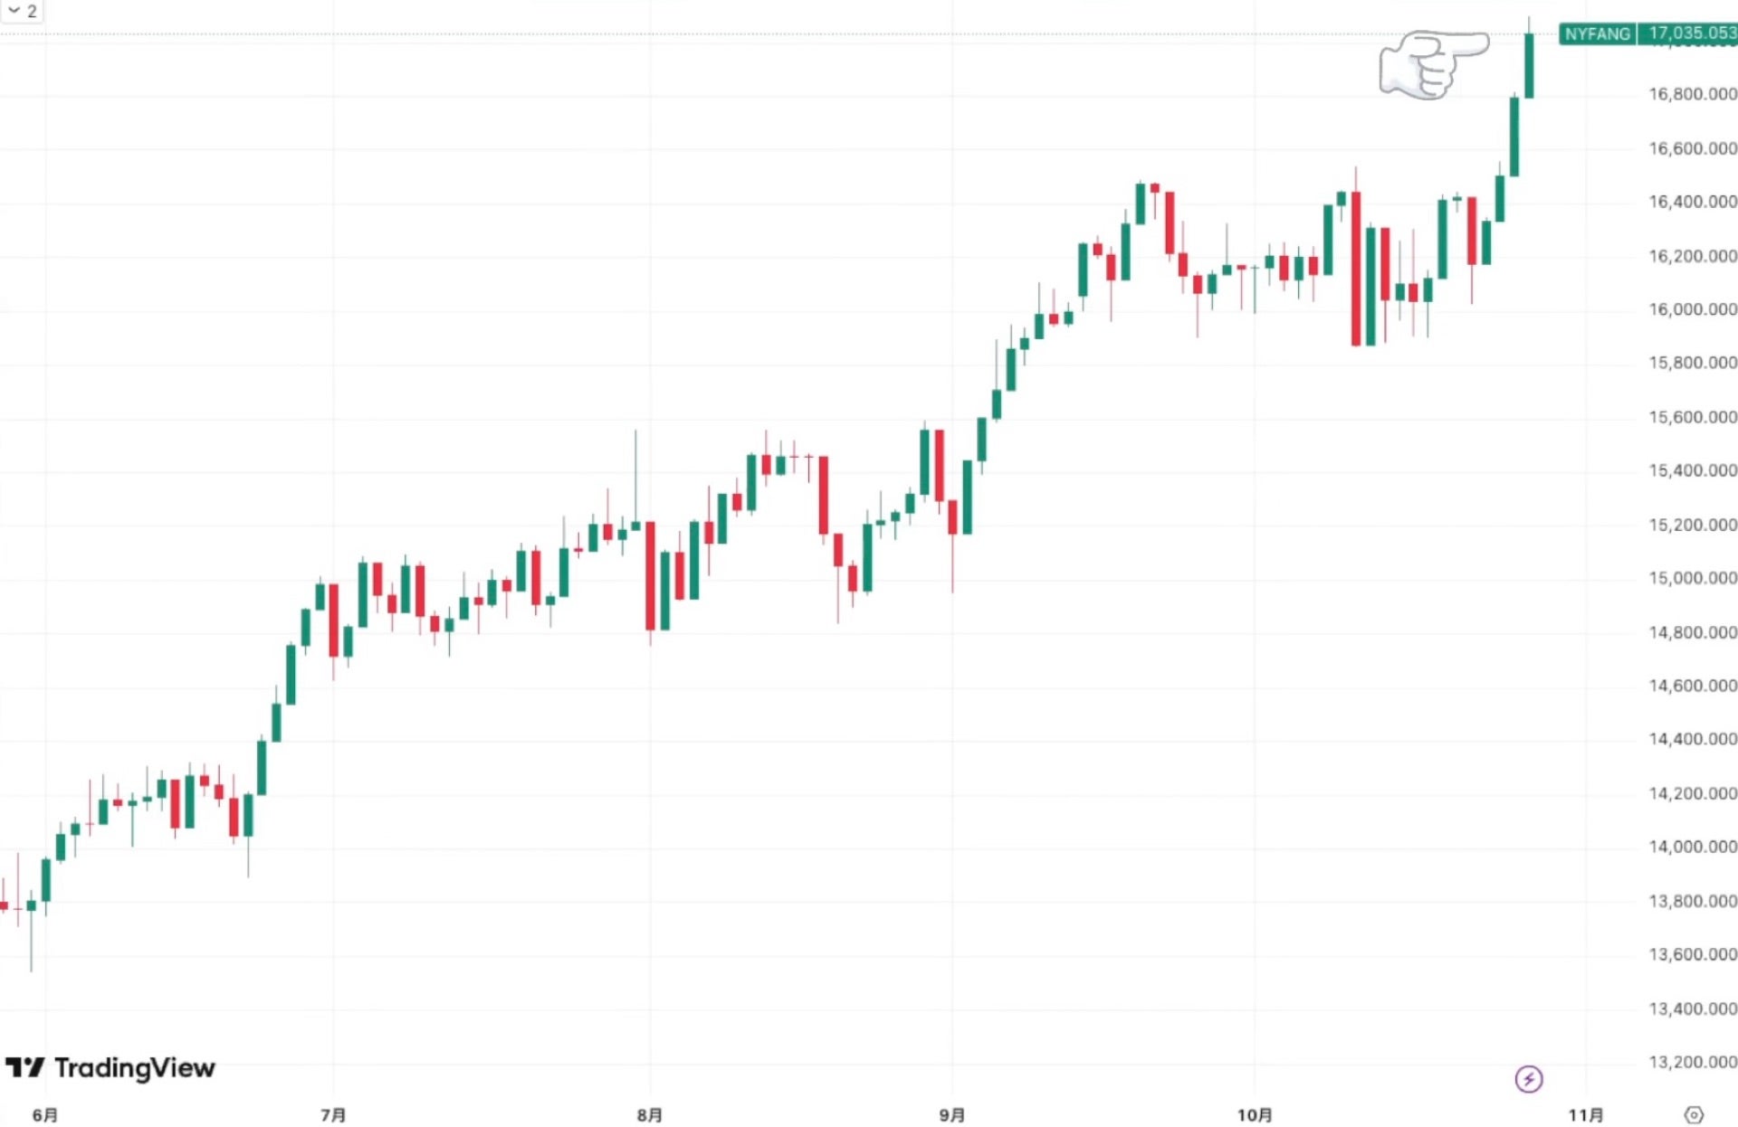This screenshot has width=1738, height=1127.
Task: Click the 13,200.000 price scale label
Action: pos(1692,1062)
